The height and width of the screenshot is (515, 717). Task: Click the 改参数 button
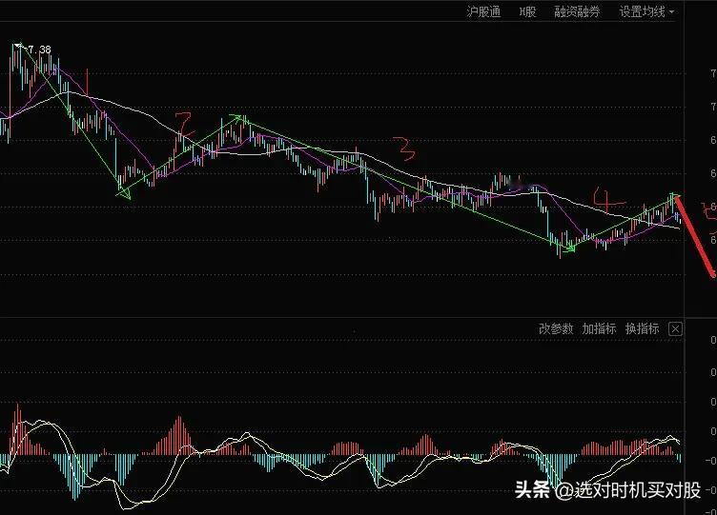click(x=556, y=328)
